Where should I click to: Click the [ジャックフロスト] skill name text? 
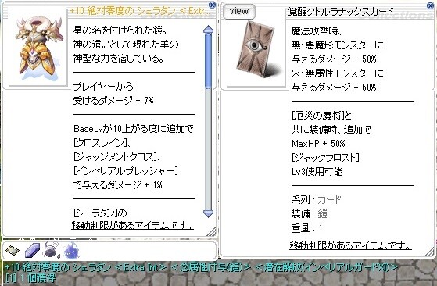pos(325,158)
